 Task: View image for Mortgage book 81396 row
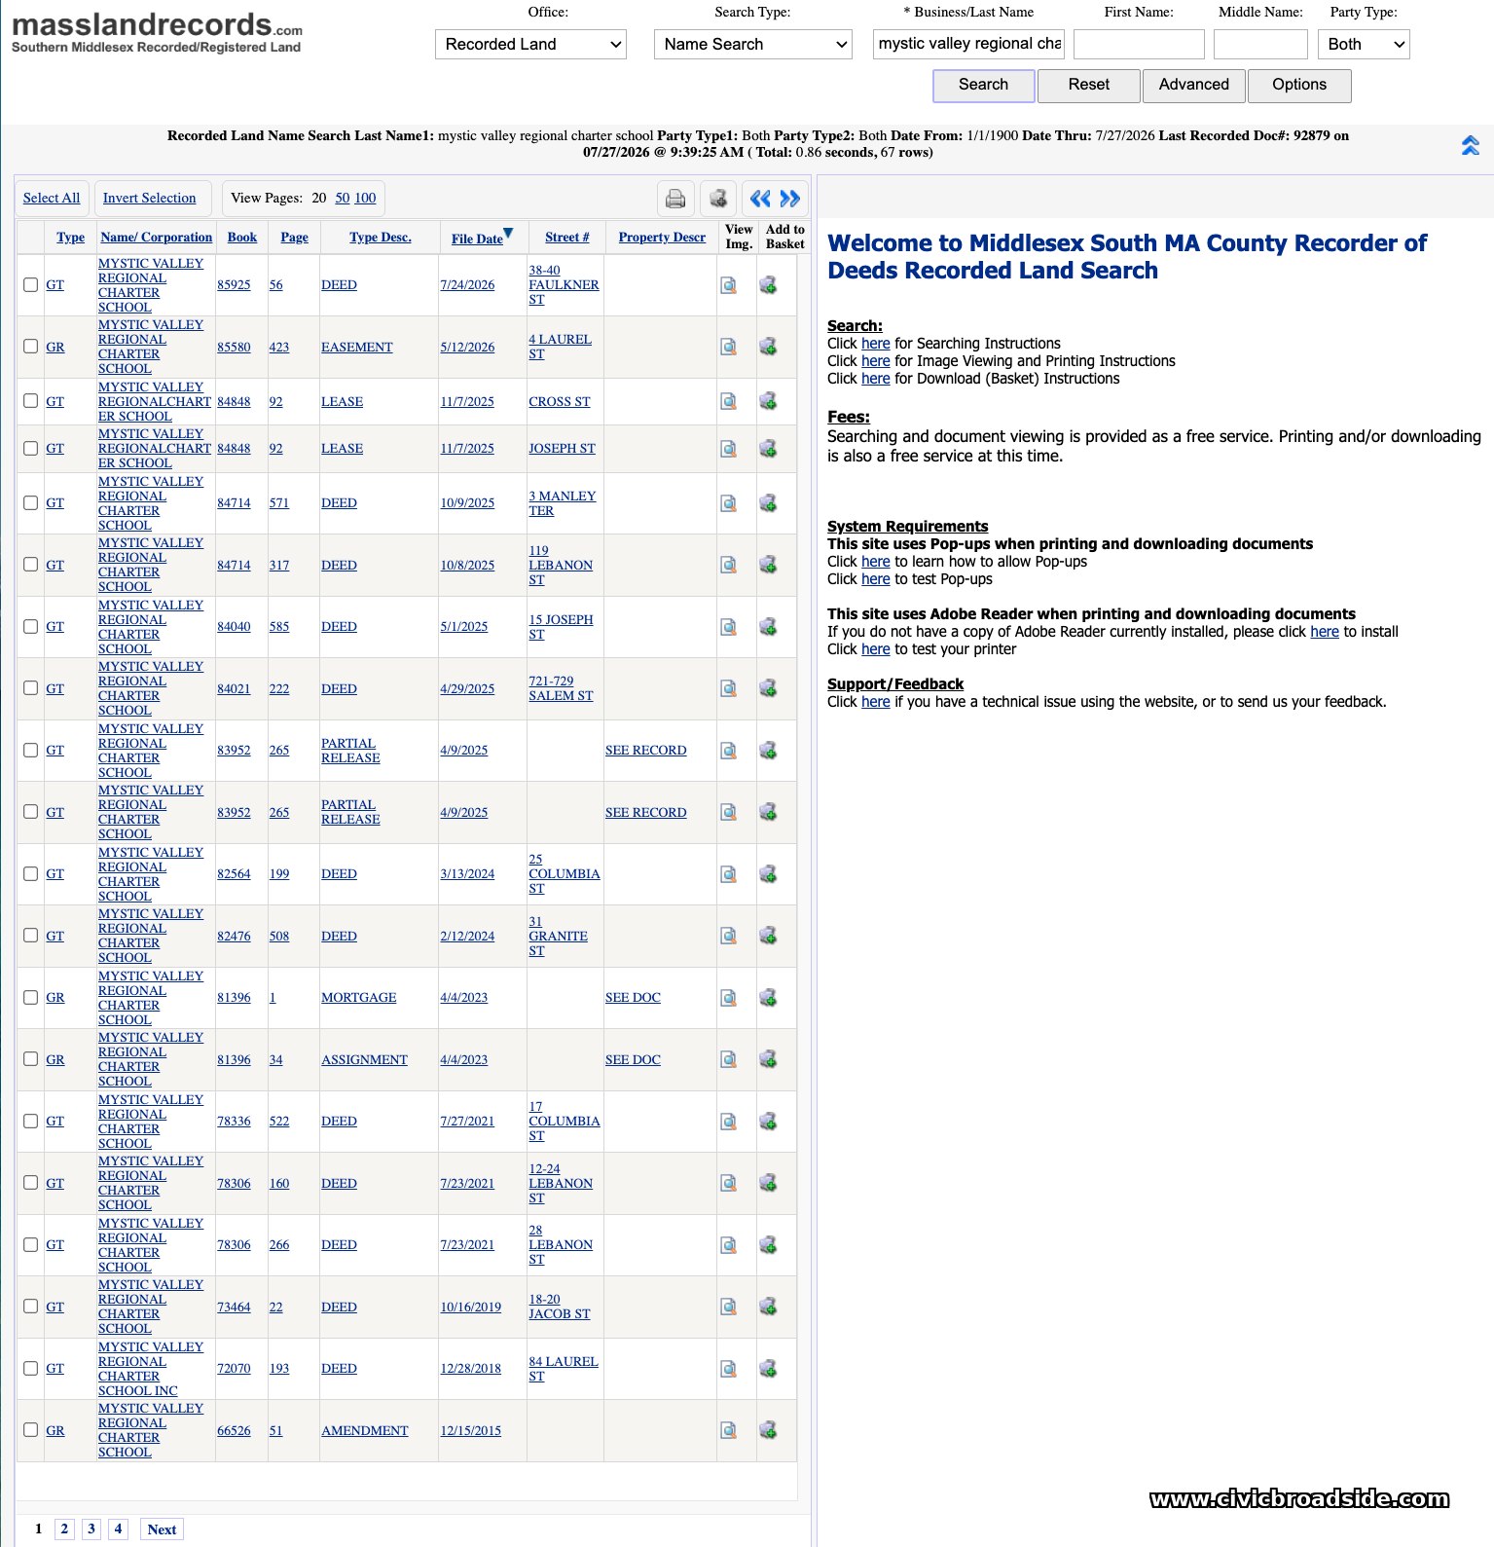(x=728, y=998)
